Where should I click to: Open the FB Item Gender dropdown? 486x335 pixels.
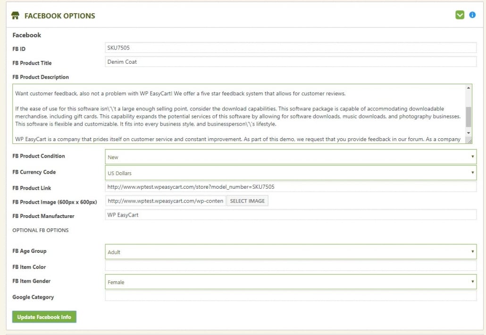(290, 282)
